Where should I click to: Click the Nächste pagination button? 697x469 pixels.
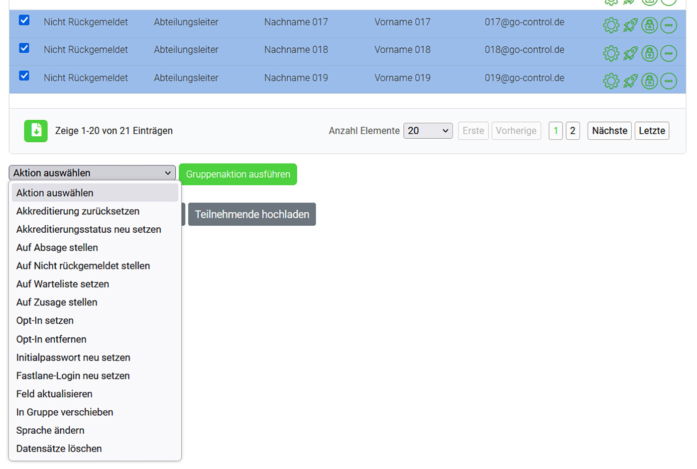609,131
